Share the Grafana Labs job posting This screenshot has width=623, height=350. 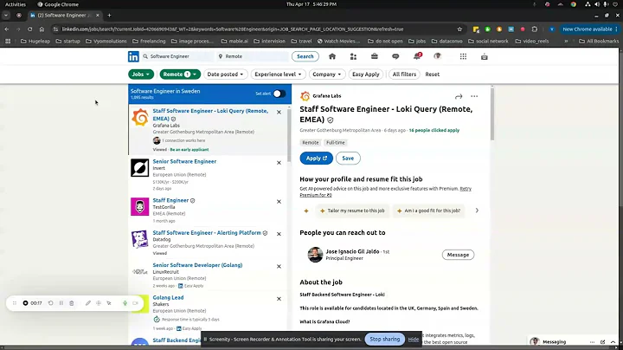pos(459,96)
